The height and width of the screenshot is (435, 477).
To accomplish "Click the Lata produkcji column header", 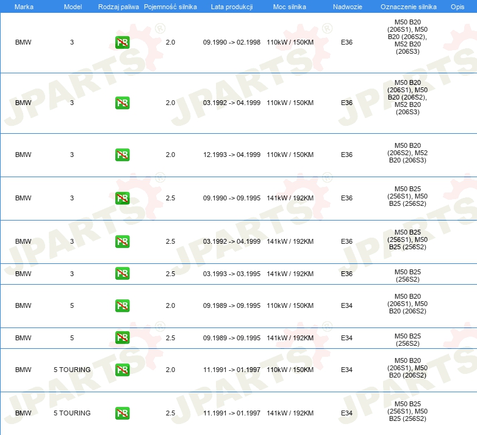I will click(x=232, y=7).
